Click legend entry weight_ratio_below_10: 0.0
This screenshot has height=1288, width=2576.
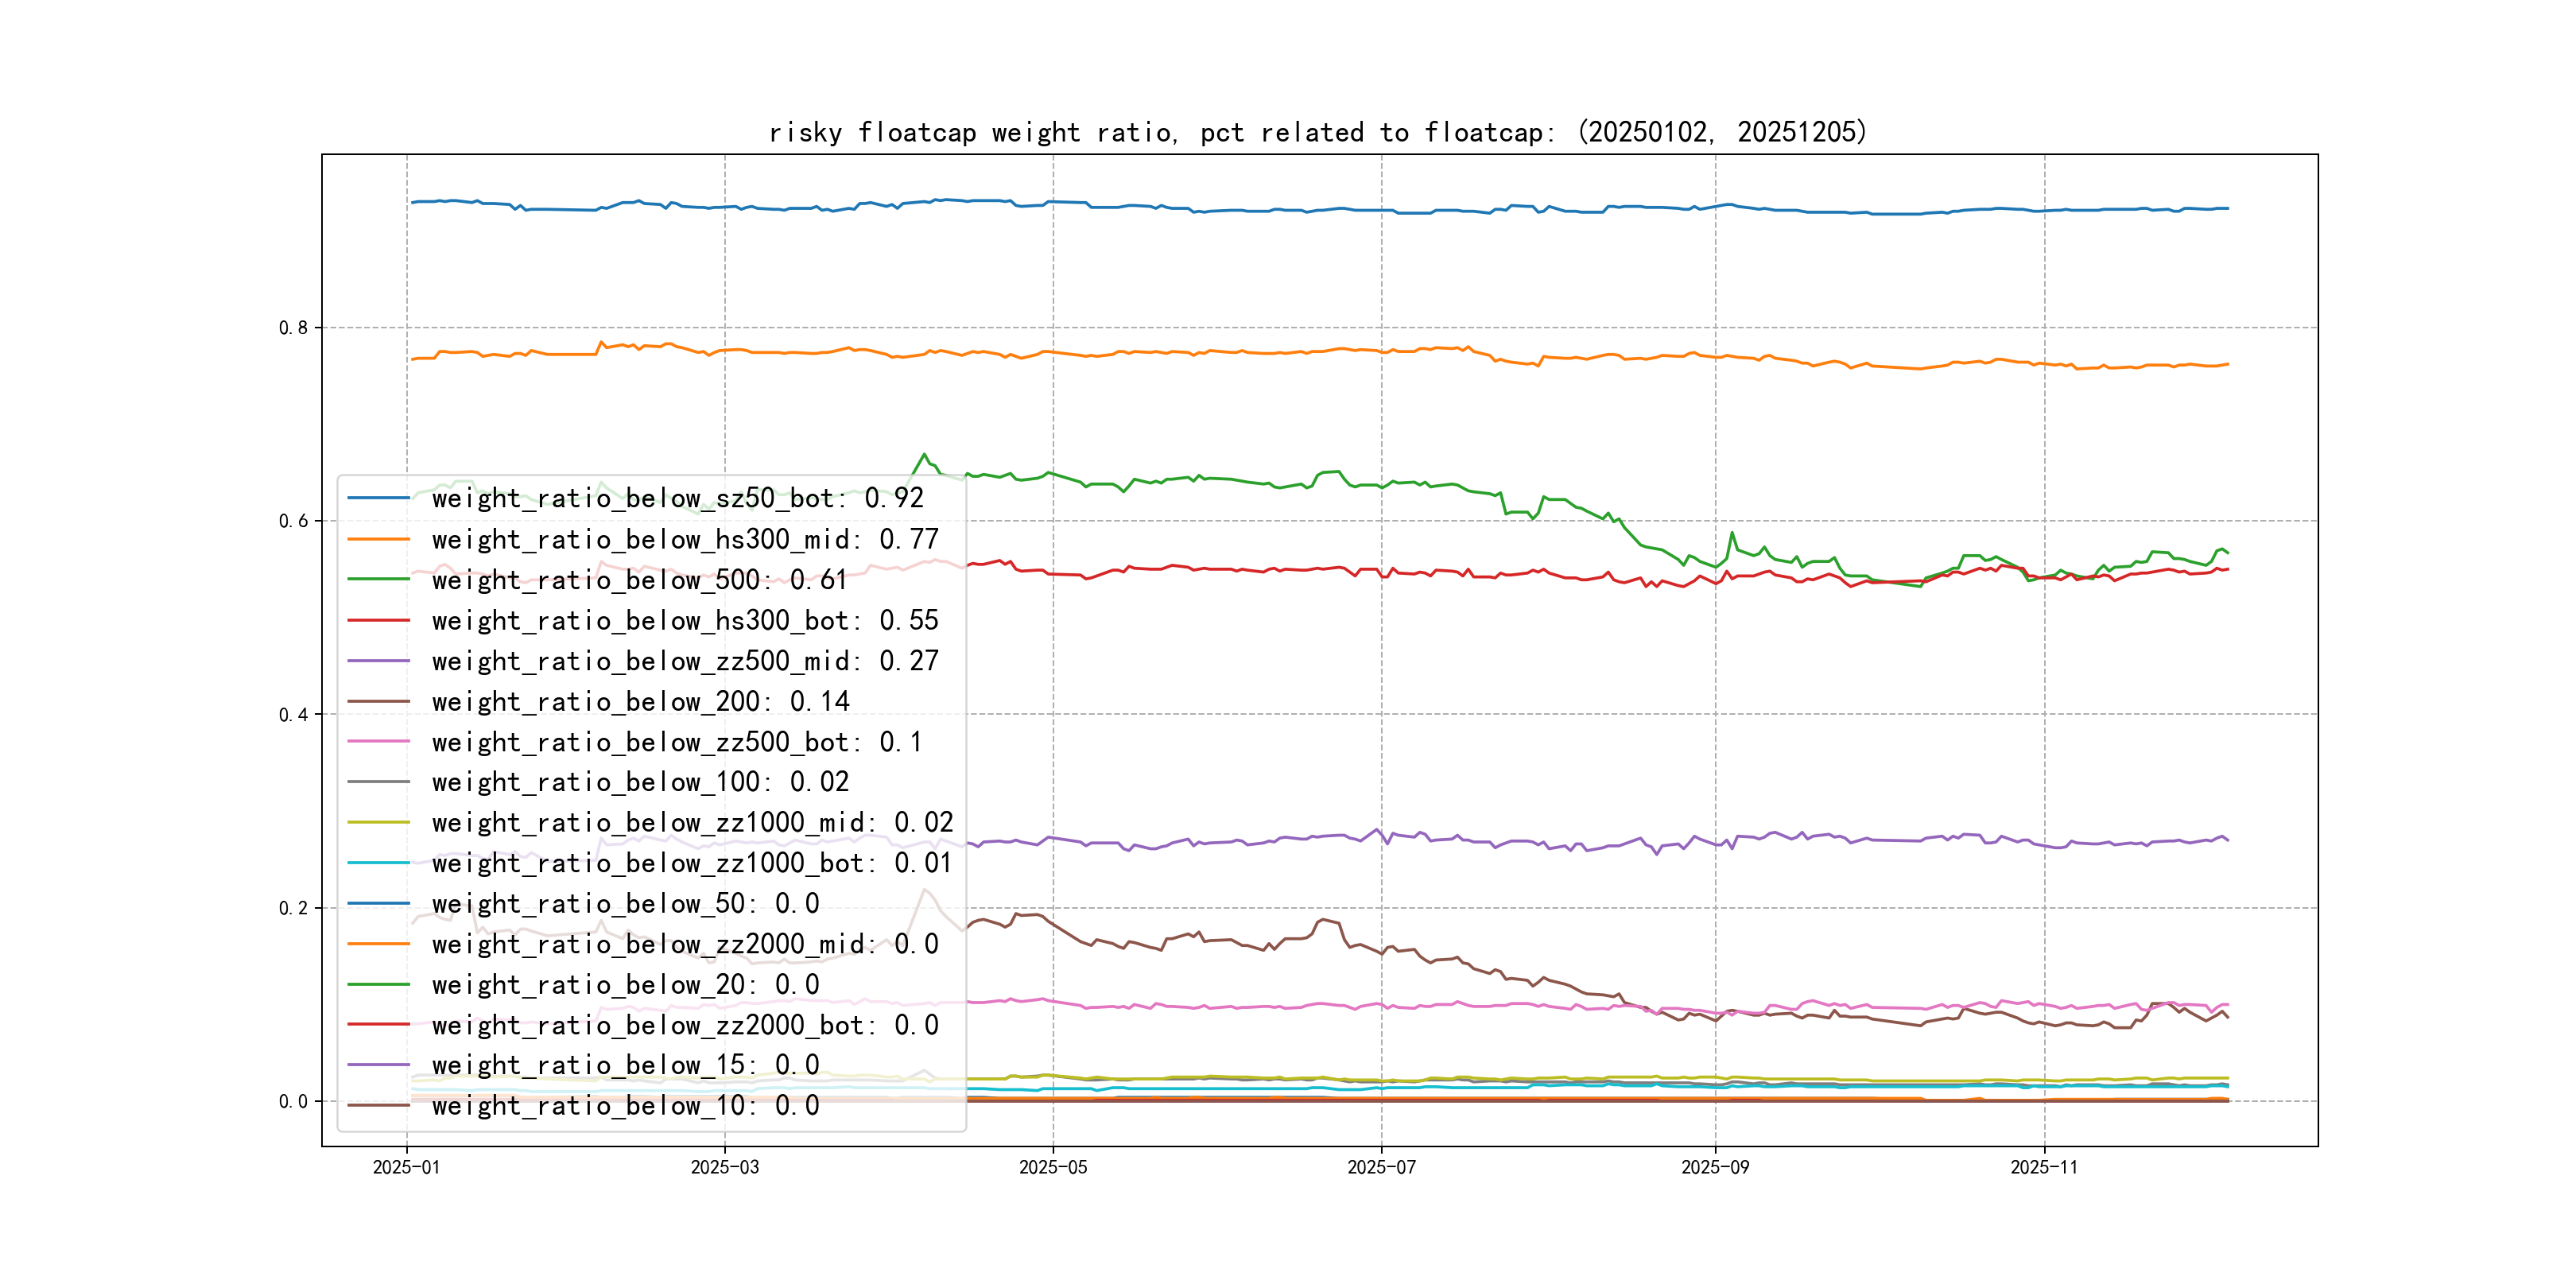pos(625,1106)
